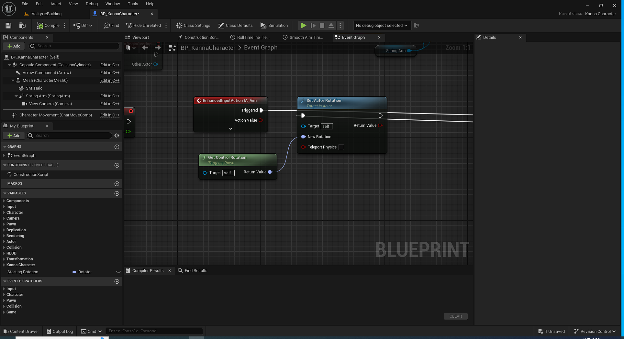The width and height of the screenshot is (624, 339).
Task: Focus My Blueprint search field
Action: click(69, 136)
